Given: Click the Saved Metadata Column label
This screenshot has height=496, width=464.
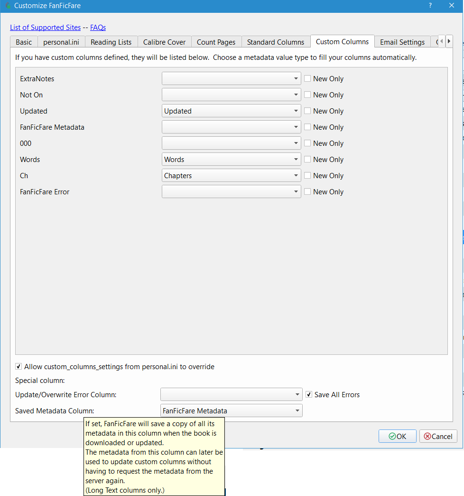Looking at the screenshot, I should click(55, 410).
